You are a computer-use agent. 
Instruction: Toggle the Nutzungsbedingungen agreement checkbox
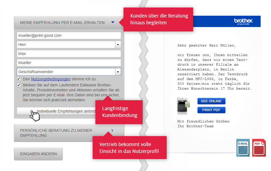click(x=19, y=79)
